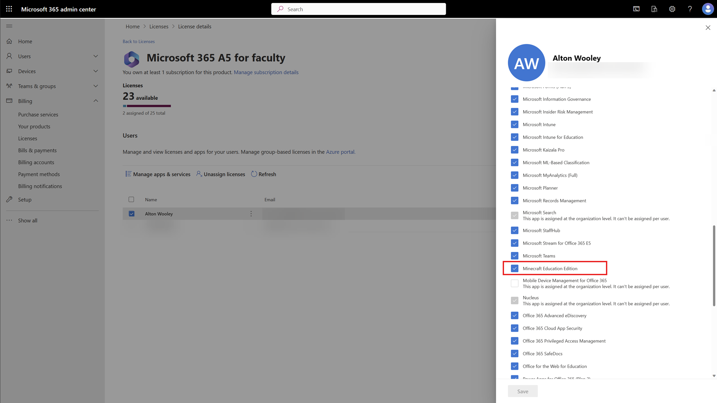Click the Refresh icon
The width and height of the screenshot is (717, 403).
tap(254, 174)
